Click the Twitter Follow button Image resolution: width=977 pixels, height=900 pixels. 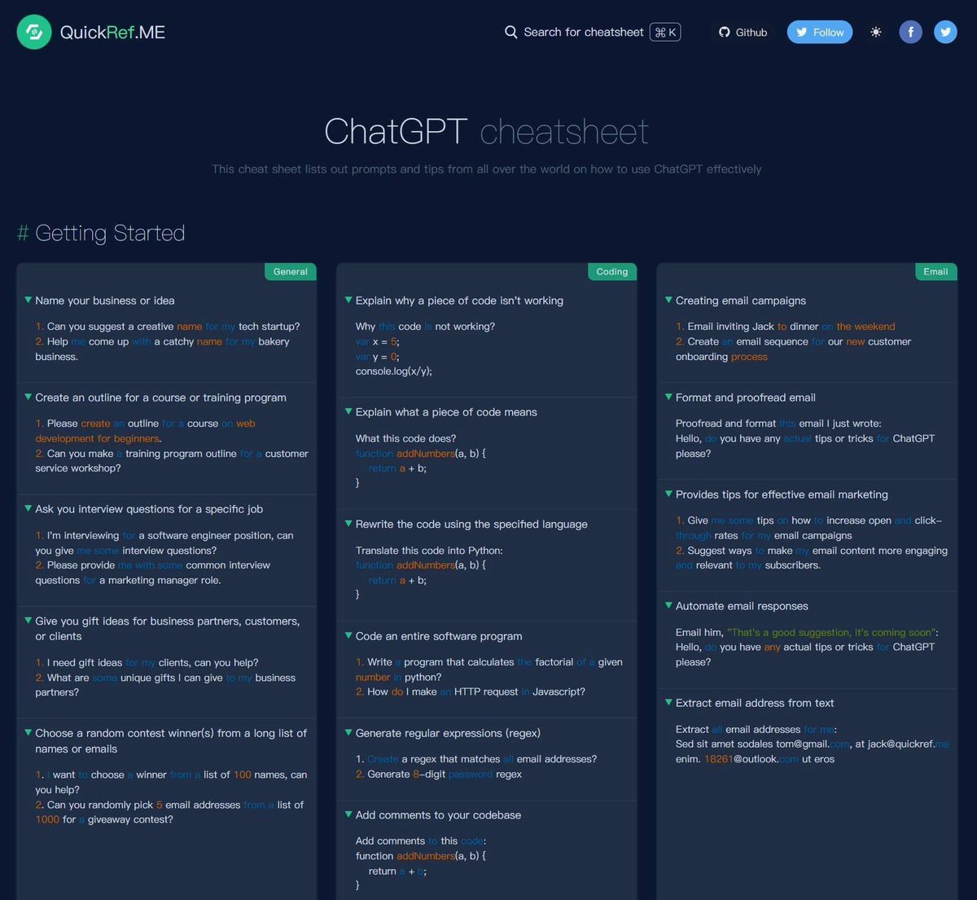(820, 32)
